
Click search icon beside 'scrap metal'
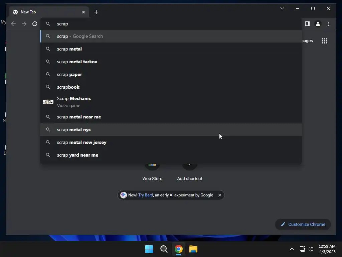48,49
